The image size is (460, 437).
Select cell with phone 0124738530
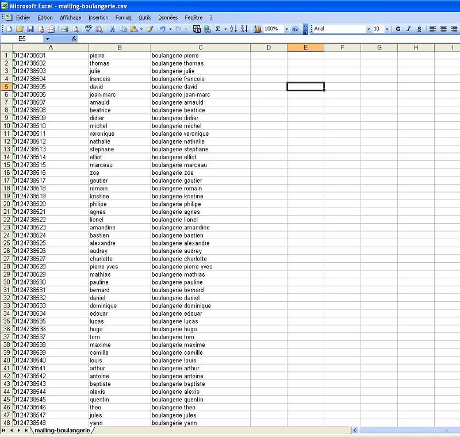pos(51,282)
